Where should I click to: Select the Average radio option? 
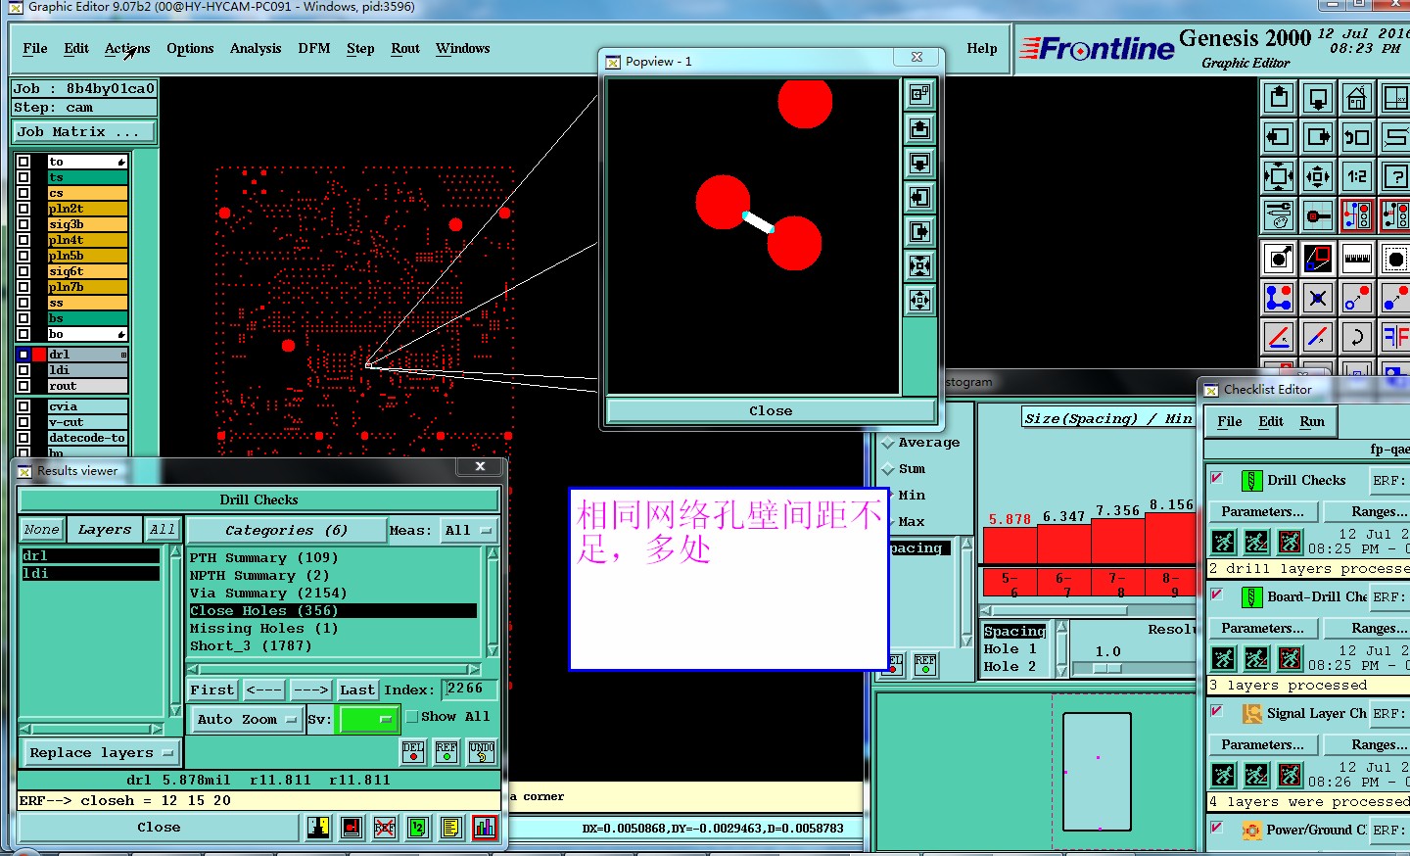[x=888, y=443]
